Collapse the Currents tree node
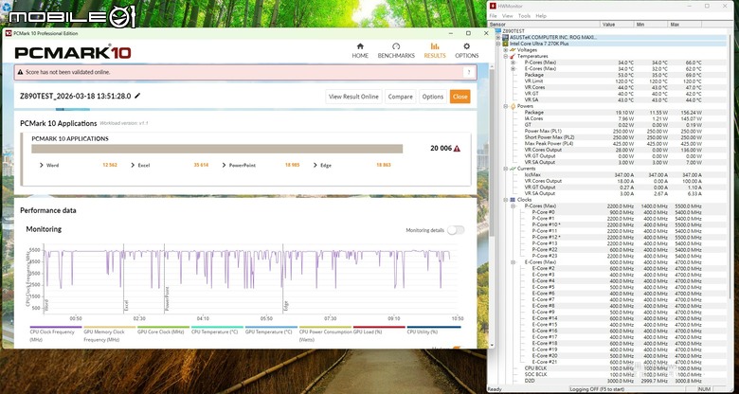The height and width of the screenshot is (394, 739). (x=506, y=169)
